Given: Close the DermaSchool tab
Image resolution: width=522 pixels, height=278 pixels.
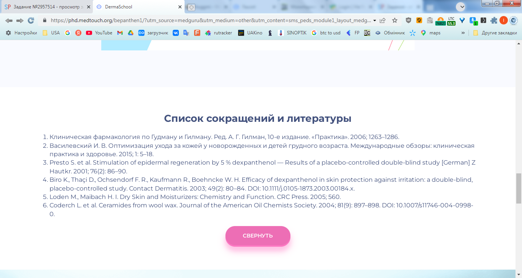Looking at the screenshot, I should (180, 7).
